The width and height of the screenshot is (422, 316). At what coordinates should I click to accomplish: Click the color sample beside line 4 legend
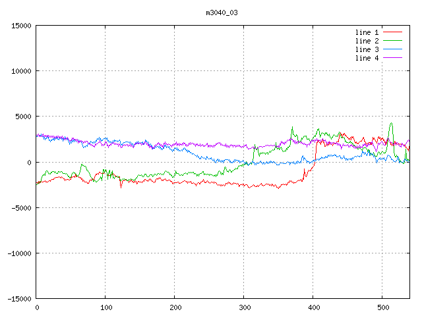[392, 58]
